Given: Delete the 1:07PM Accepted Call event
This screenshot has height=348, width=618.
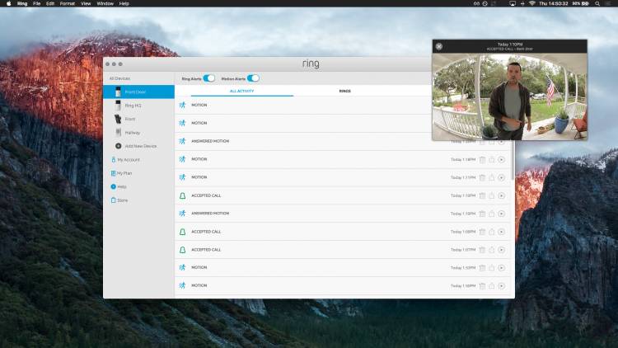Looking at the screenshot, I should coord(482,250).
